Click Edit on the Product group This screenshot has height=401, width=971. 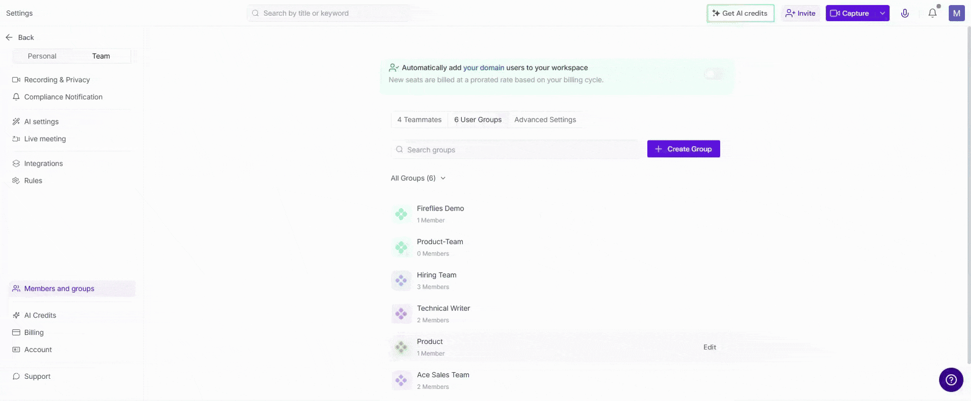(710, 347)
